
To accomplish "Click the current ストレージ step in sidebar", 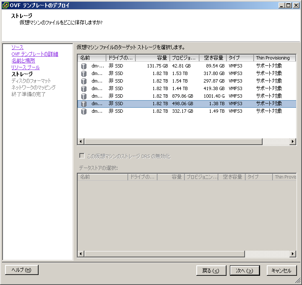I will [22, 74].
